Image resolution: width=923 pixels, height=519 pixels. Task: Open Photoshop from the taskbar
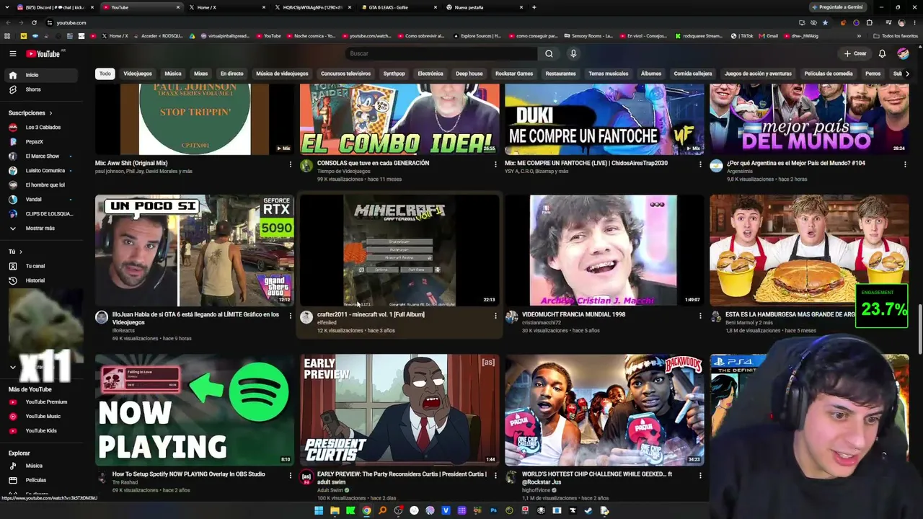[x=493, y=510]
